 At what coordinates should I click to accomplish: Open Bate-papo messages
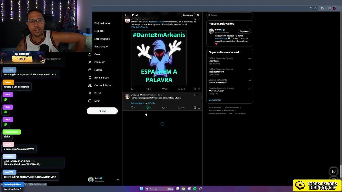pos(101,46)
